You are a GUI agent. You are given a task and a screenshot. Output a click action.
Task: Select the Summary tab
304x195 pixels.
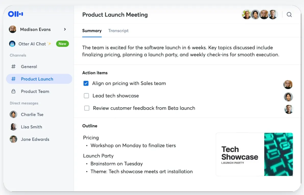[92, 31]
